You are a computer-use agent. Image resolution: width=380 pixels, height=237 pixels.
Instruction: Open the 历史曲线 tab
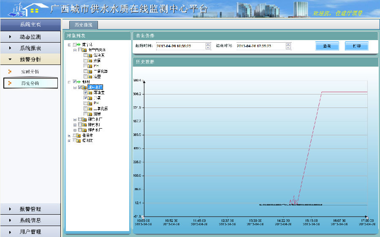coord(83,25)
